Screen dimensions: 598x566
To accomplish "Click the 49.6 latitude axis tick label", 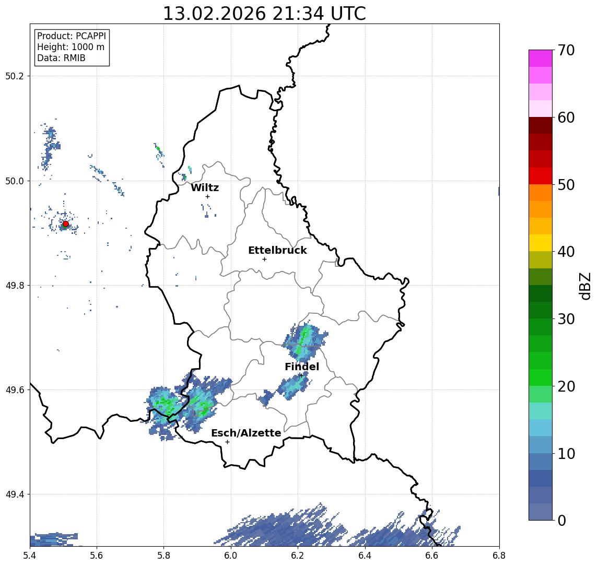I will tap(14, 390).
